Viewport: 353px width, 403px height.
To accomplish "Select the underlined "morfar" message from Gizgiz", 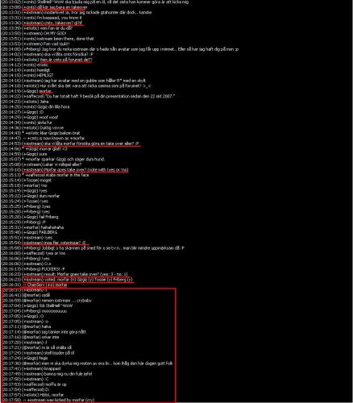I will tap(27, 91).
